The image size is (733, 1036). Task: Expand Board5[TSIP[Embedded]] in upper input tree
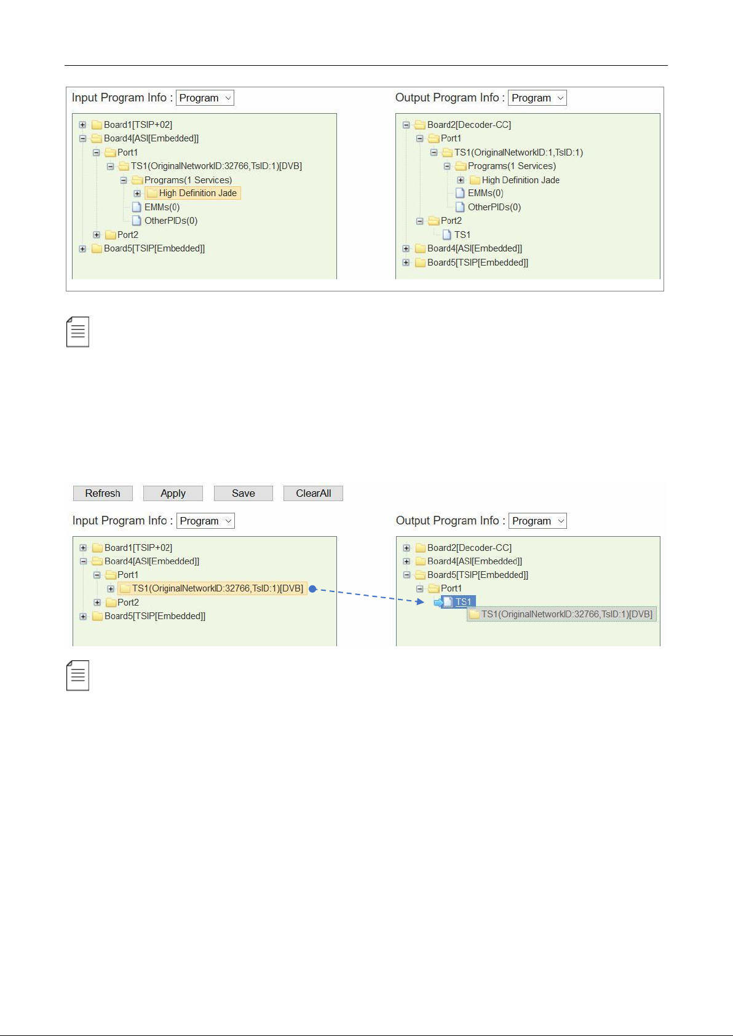click(82, 248)
